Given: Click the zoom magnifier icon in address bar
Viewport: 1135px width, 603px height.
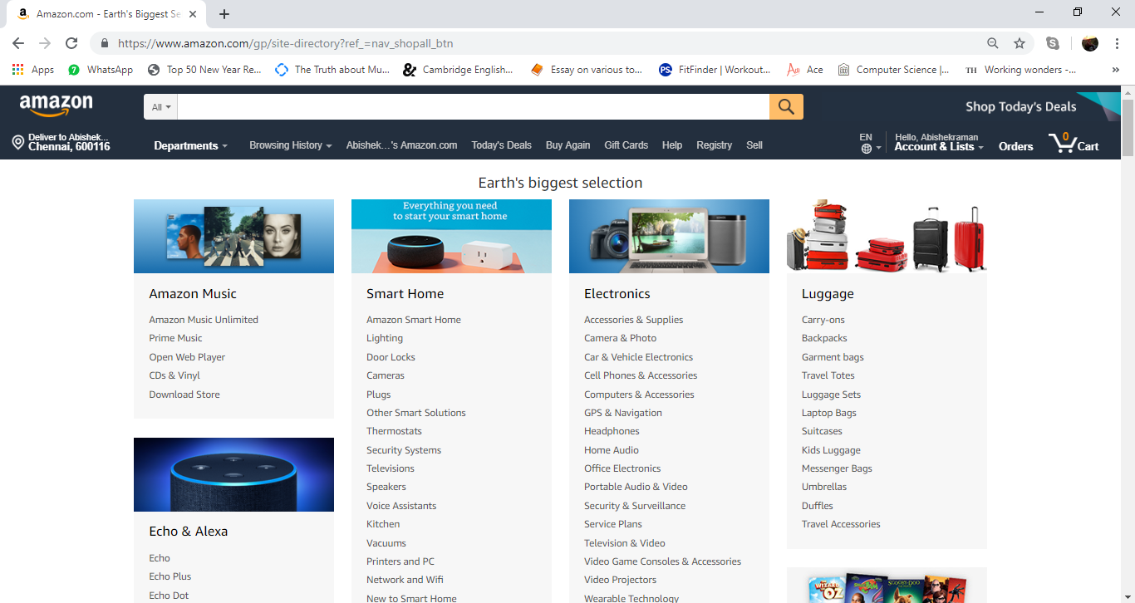Looking at the screenshot, I should point(993,43).
